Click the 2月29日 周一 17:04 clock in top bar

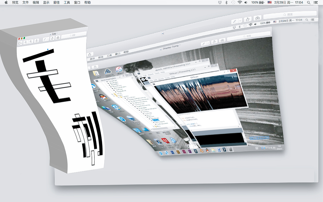[289, 3]
